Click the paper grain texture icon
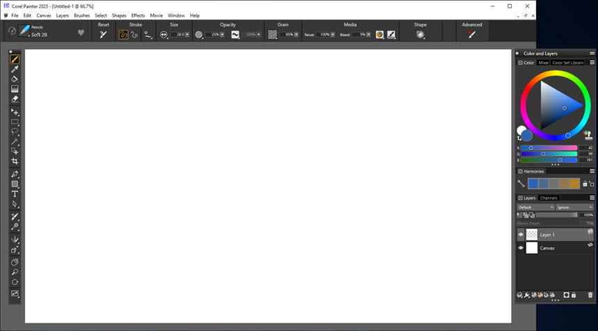The width and height of the screenshot is (598, 331). click(x=272, y=34)
